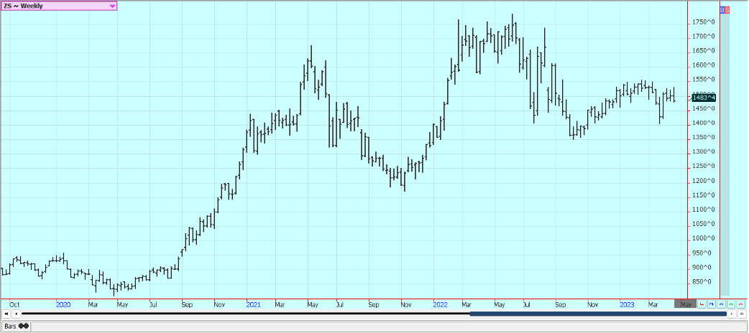The image size is (749, 333).
Task: Jump to latest data with double-right arrow
Action: pos(742,314)
